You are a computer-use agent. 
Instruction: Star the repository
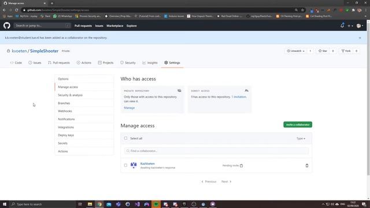[323, 51]
